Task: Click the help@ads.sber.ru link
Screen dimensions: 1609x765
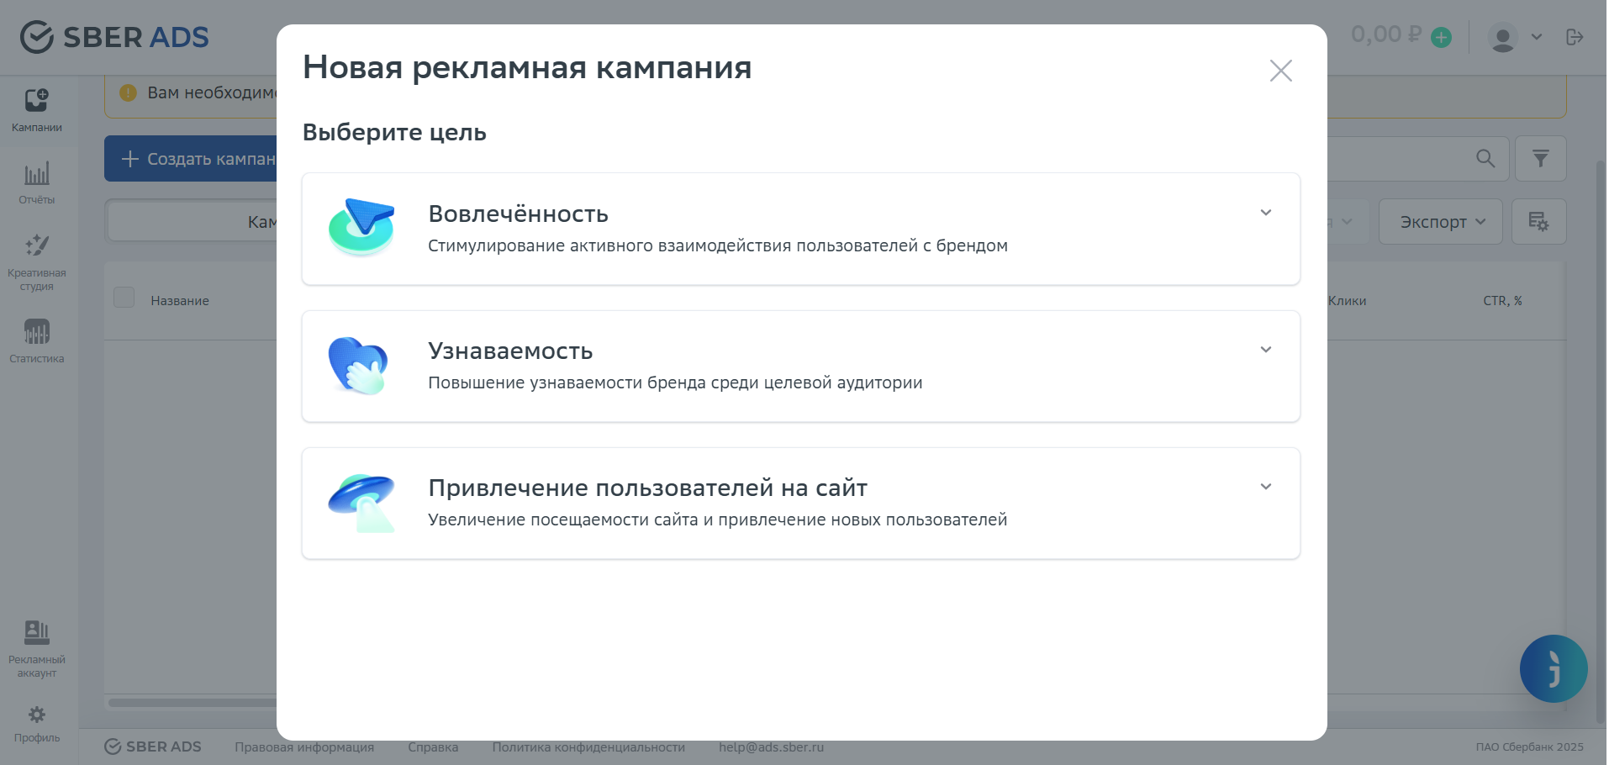Action: pos(770,747)
